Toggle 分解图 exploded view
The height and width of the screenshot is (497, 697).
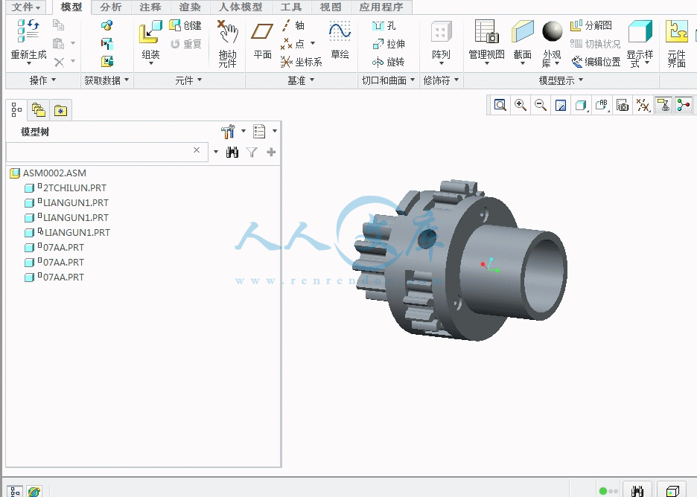coord(591,25)
